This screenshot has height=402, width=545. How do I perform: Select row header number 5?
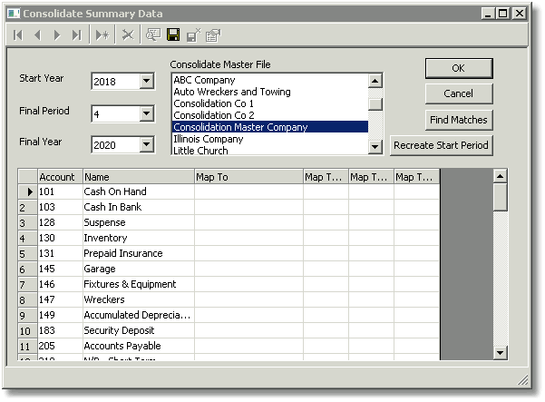28,253
